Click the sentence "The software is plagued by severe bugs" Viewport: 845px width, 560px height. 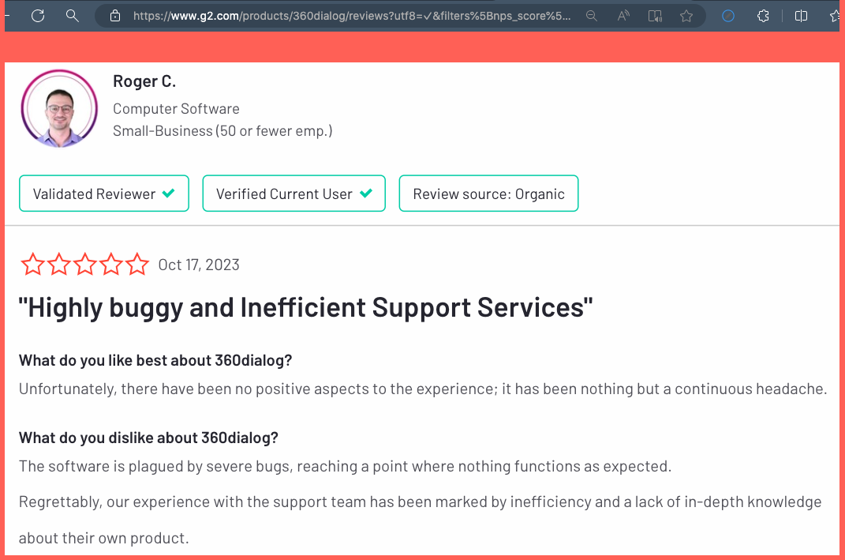pyautogui.click(x=345, y=466)
